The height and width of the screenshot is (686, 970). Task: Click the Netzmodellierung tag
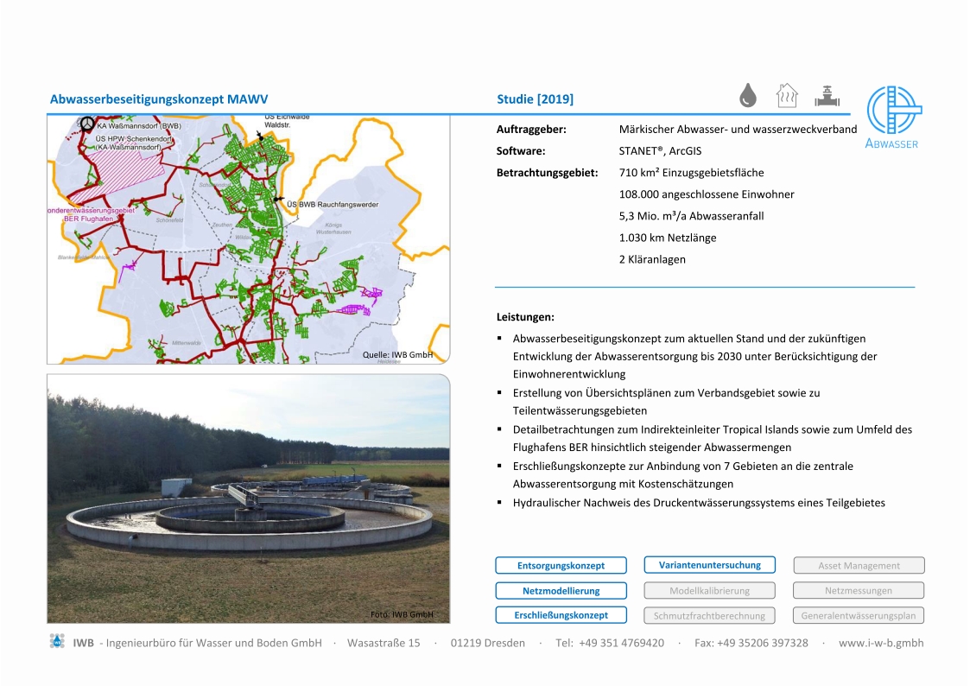560,591
